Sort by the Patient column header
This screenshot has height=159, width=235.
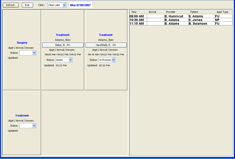(x=201, y=12)
